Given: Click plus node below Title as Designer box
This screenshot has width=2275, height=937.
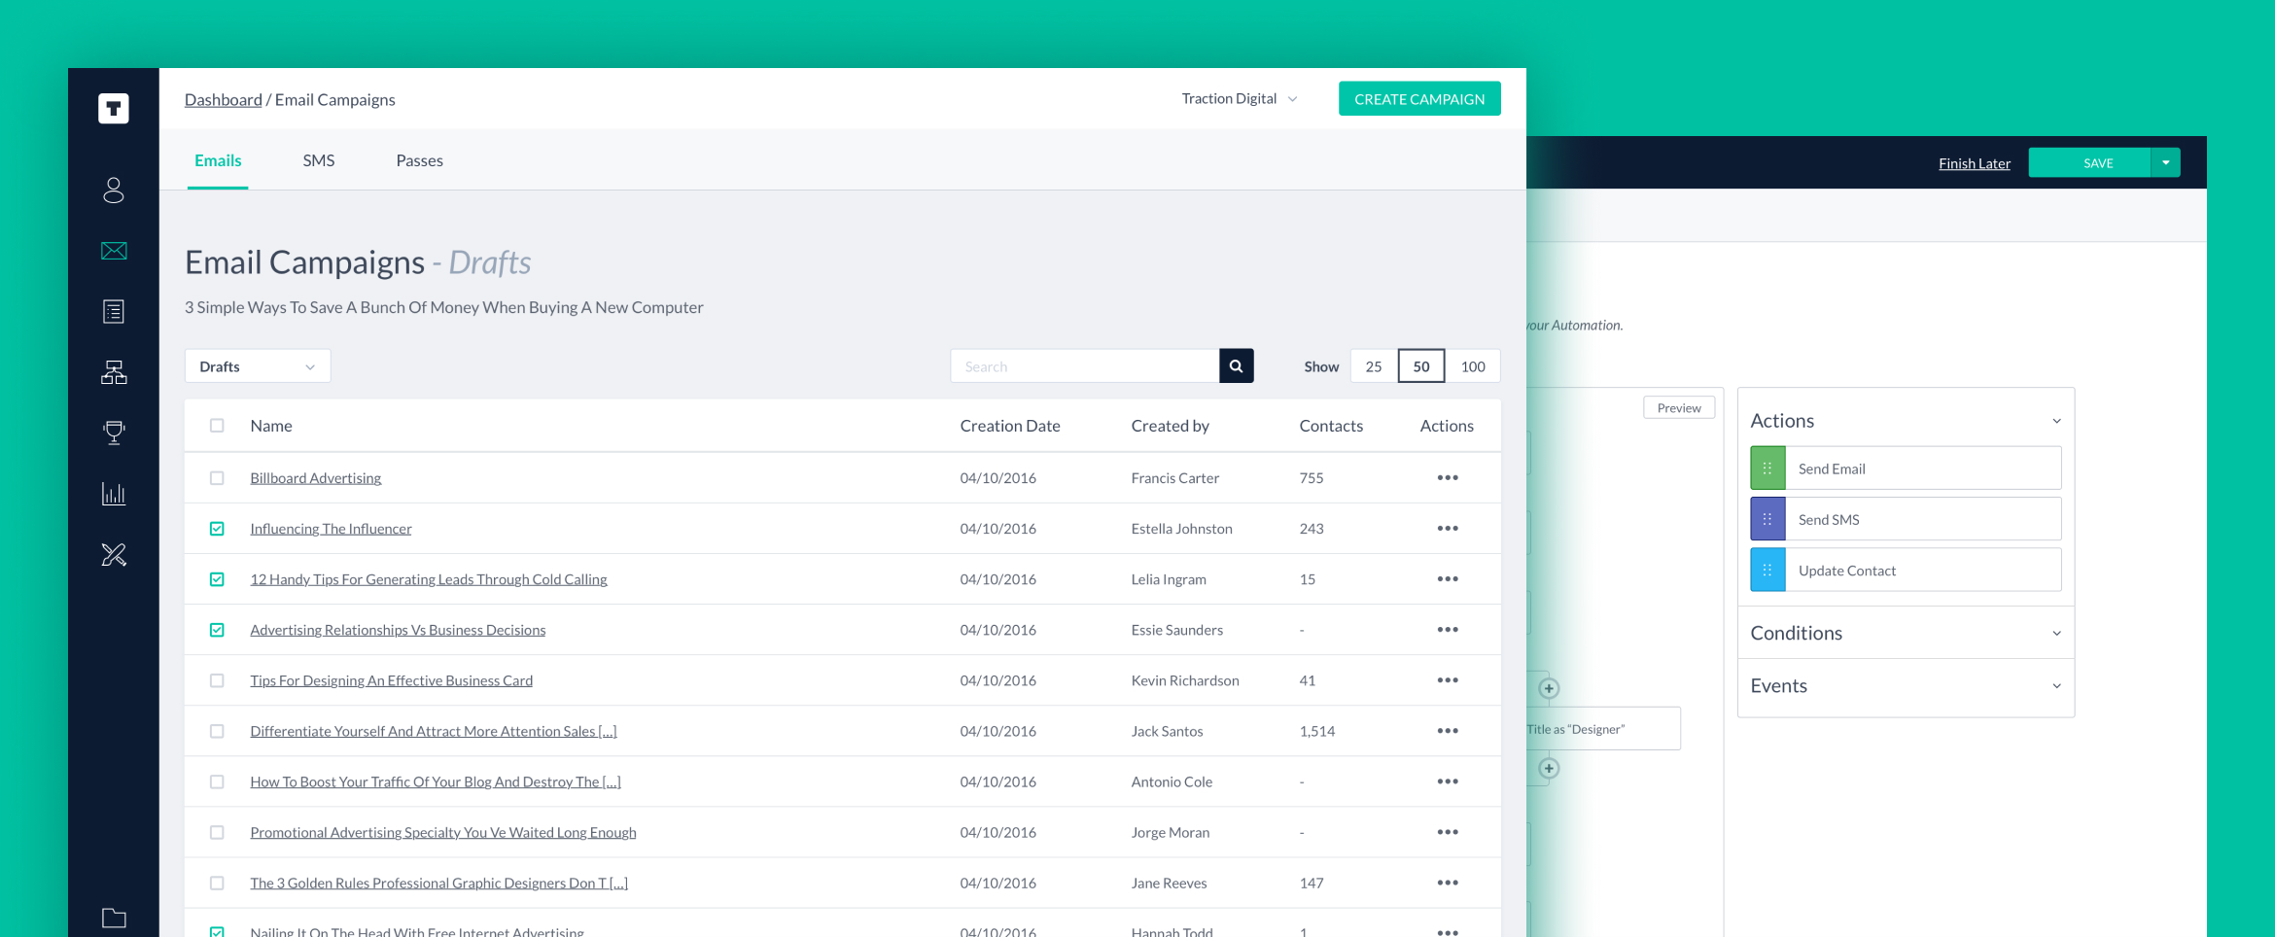Looking at the screenshot, I should coord(1549,768).
